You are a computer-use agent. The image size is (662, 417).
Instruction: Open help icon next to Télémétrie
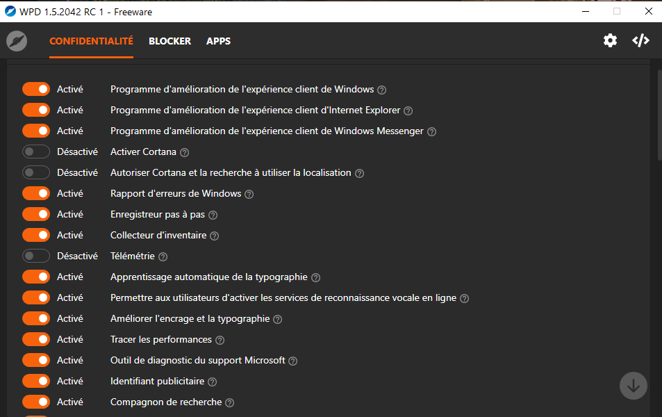pyautogui.click(x=163, y=256)
